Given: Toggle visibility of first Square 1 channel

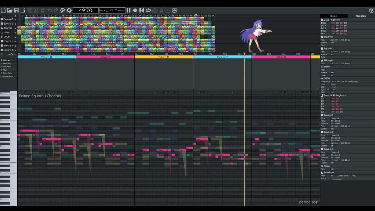Looking at the screenshot, I should coord(16,20).
